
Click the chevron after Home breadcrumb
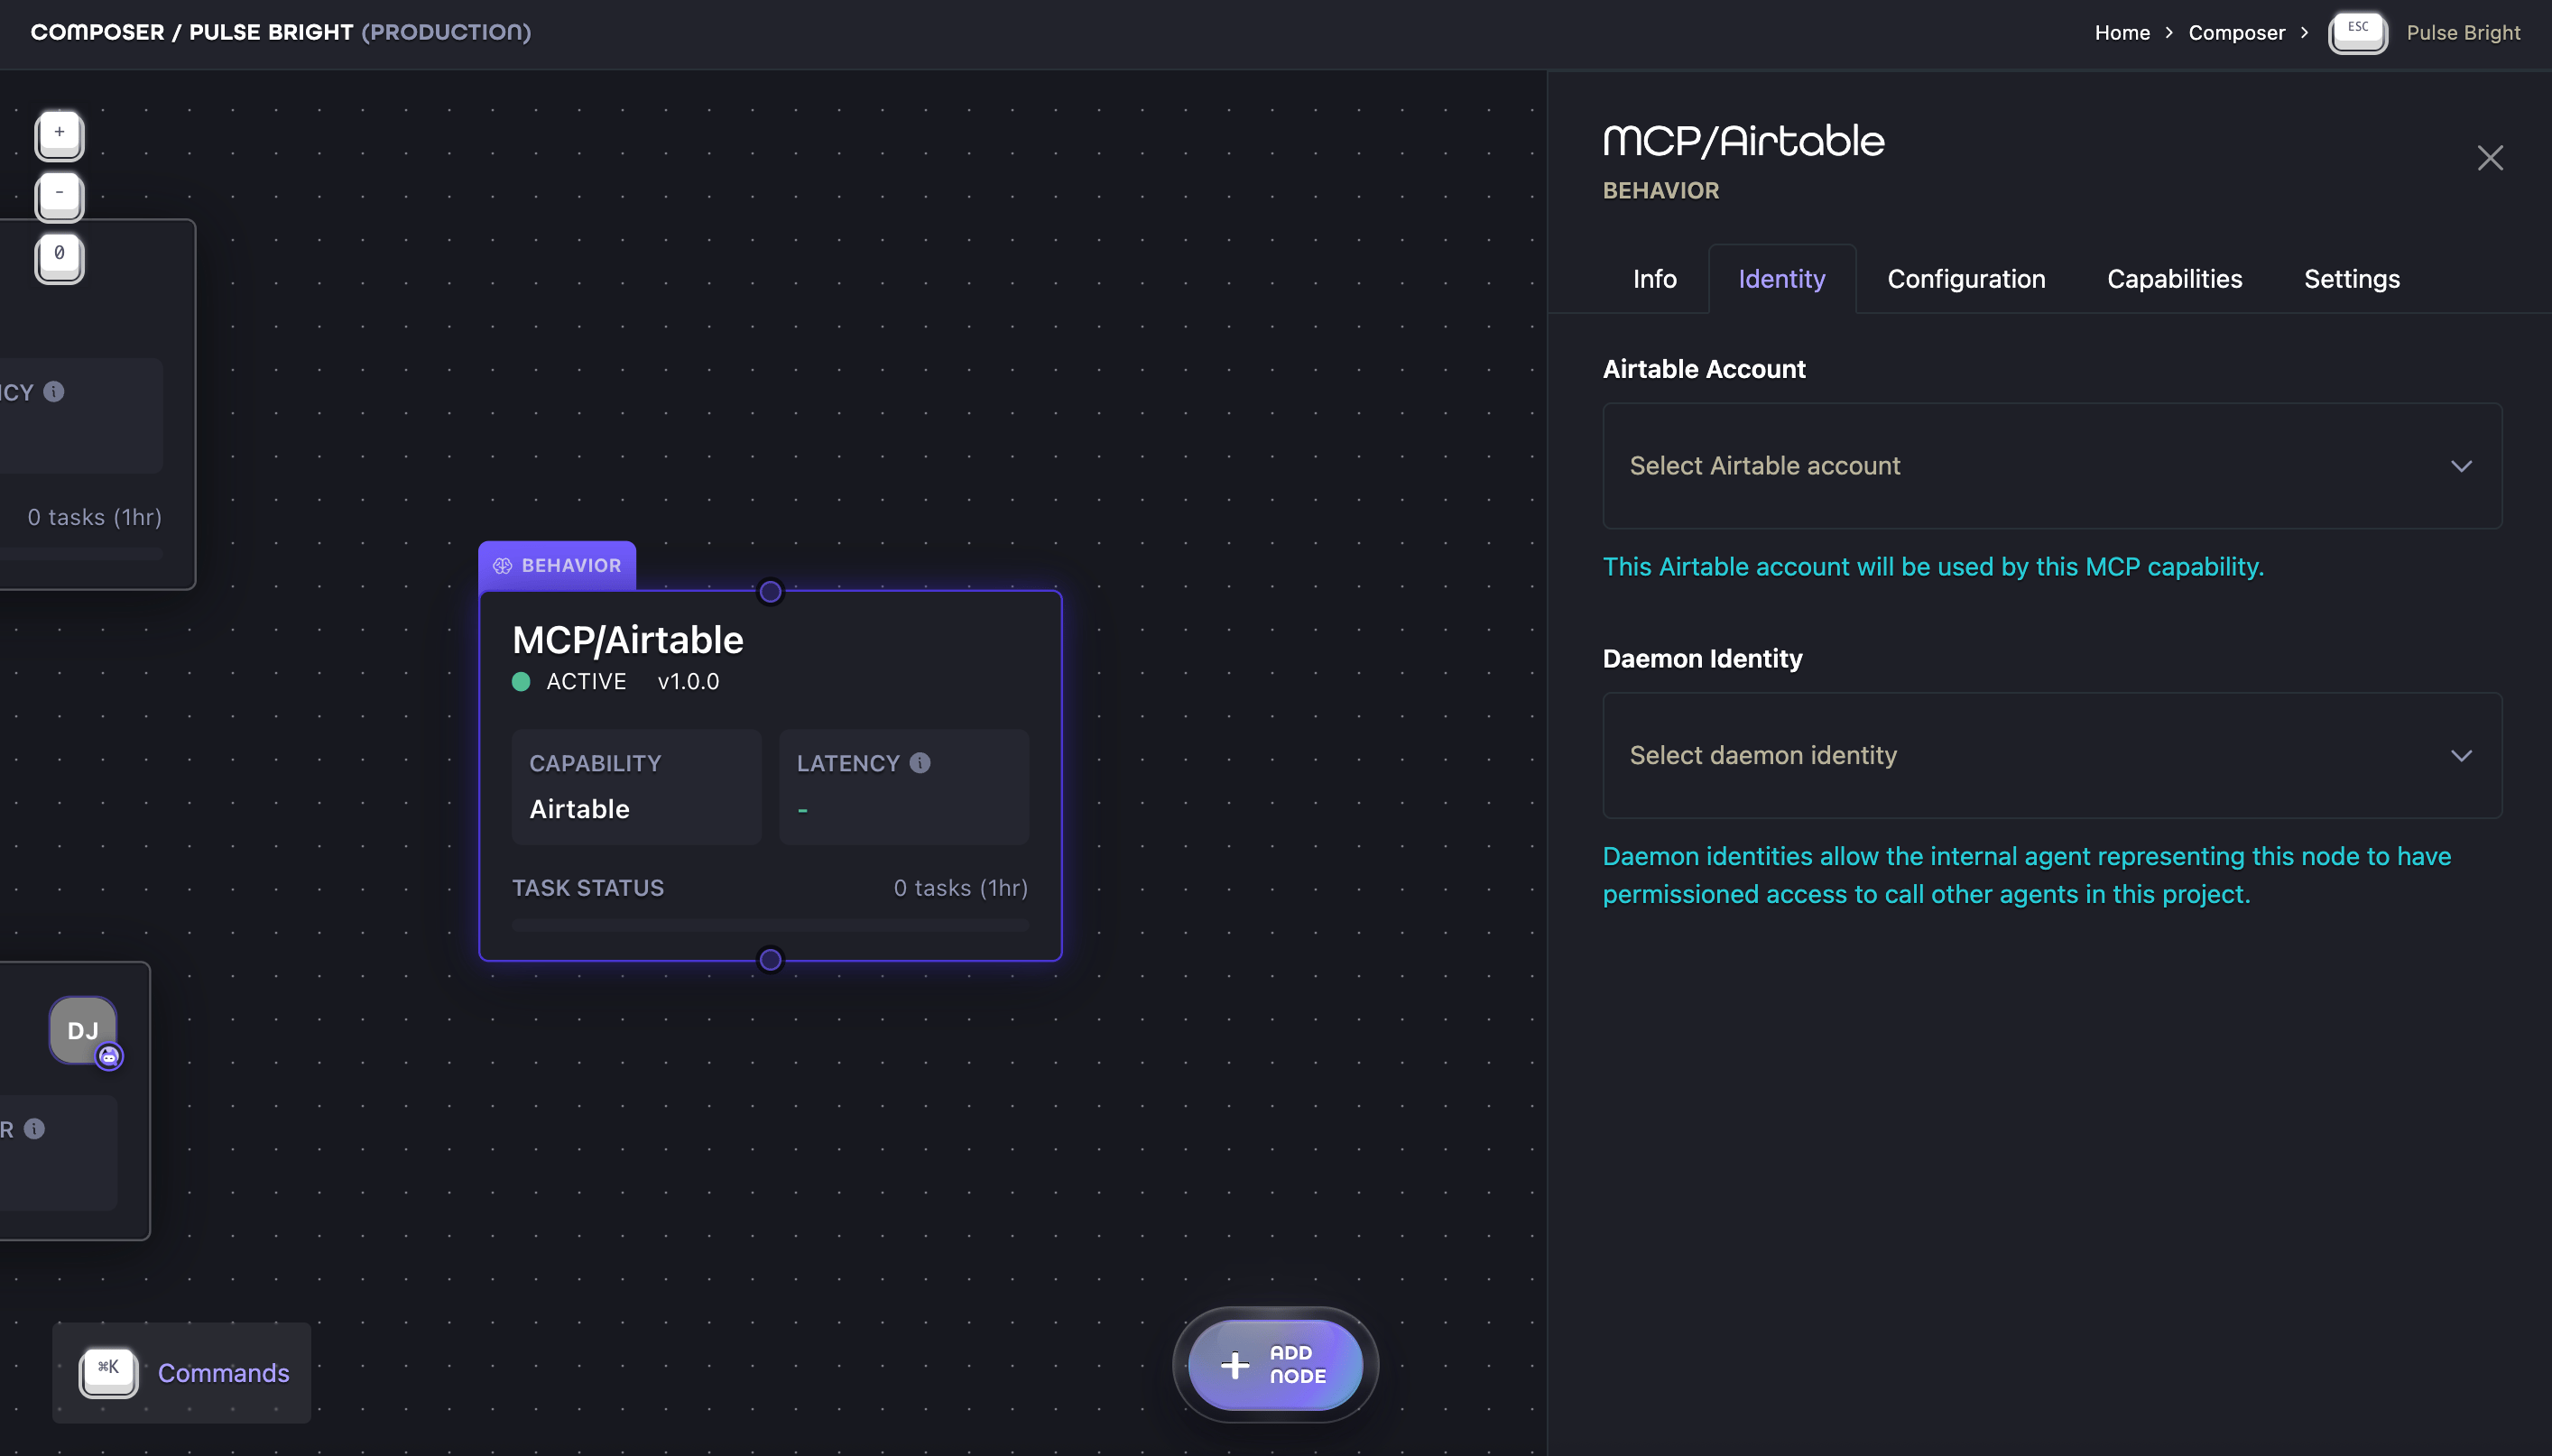pyautogui.click(x=2169, y=32)
